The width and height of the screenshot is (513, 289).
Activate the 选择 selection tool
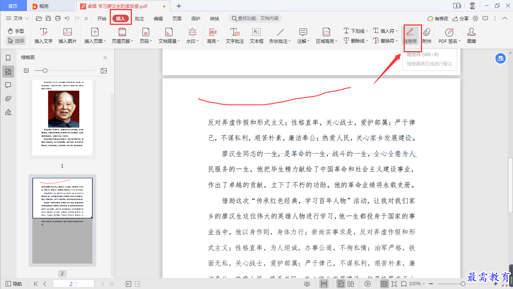16,41
